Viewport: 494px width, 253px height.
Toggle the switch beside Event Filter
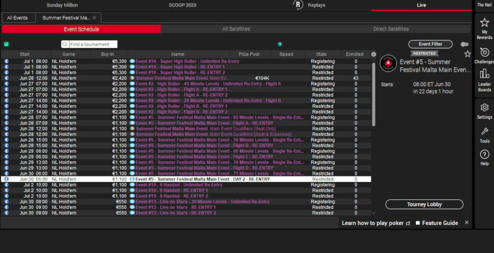(465, 44)
